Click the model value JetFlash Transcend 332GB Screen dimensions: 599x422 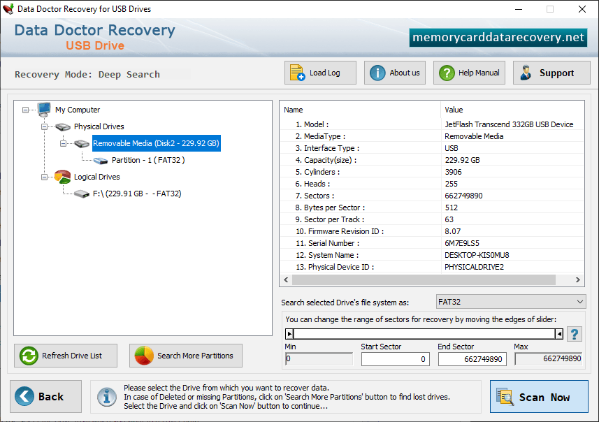(509, 124)
